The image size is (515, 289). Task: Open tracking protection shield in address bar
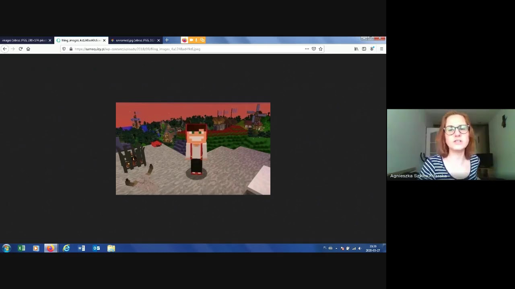pos(64,49)
